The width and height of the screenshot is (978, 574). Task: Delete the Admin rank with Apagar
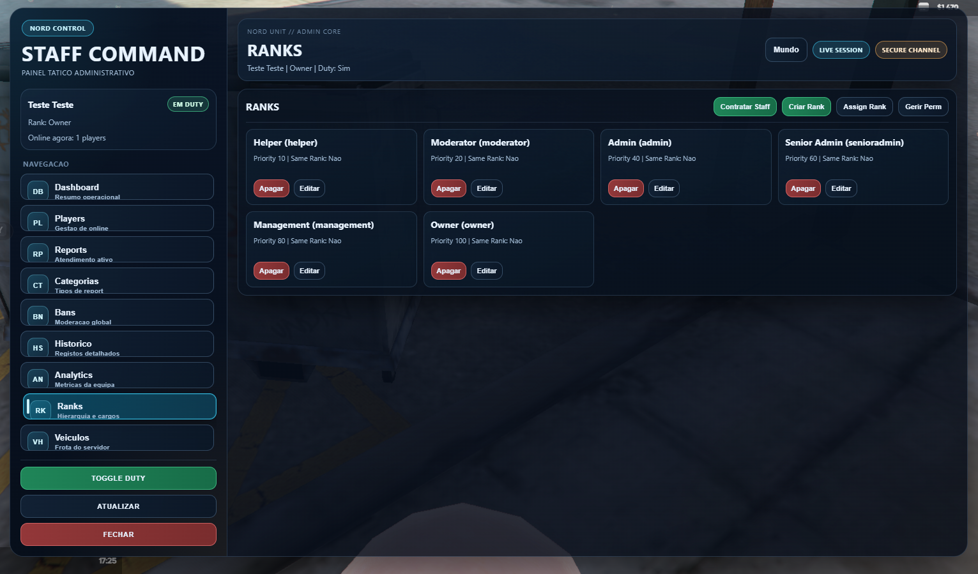point(626,188)
